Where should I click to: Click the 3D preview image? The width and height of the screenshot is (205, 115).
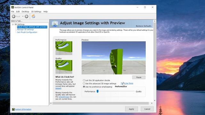(114, 58)
